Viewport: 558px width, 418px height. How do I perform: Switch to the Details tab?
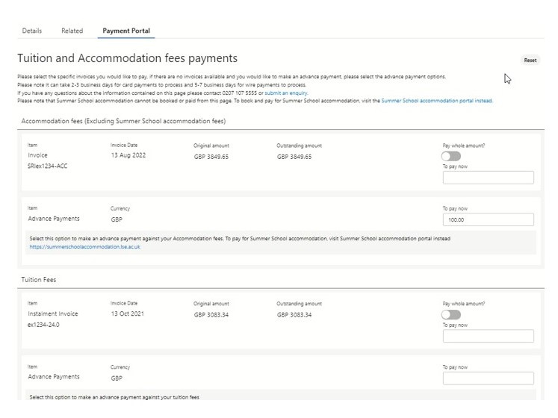pyautogui.click(x=31, y=31)
